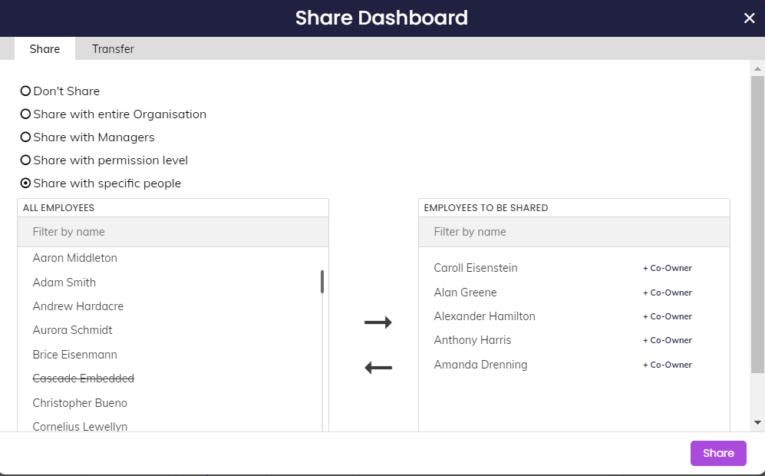Viewport: 765px width, 476px height.
Task: Click the crossed-out Cascade Embedded entry
Action: 83,378
